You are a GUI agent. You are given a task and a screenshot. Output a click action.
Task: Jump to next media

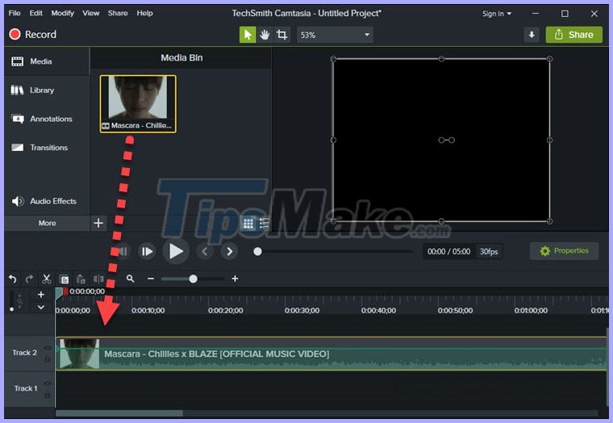point(230,251)
